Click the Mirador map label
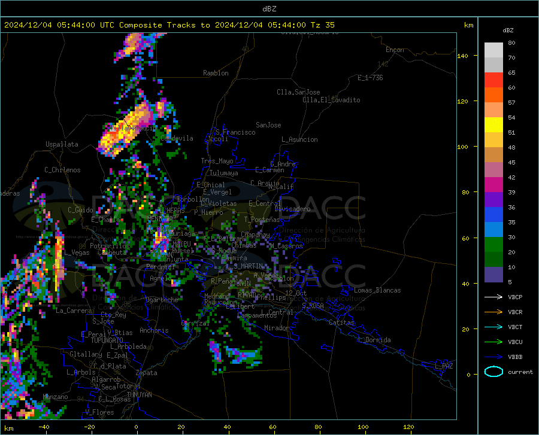Screen dimensions: 539x435 click(277, 328)
